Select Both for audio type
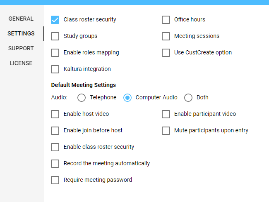 click(188, 98)
